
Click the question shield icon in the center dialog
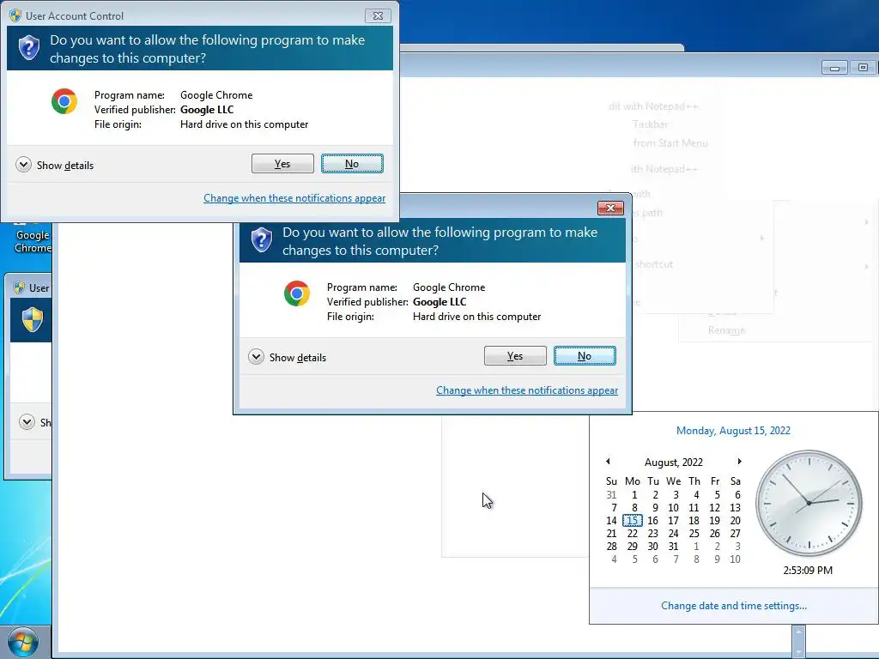pyautogui.click(x=262, y=240)
